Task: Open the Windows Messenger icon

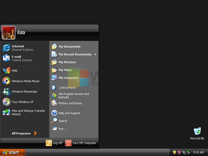Action: click(6, 91)
